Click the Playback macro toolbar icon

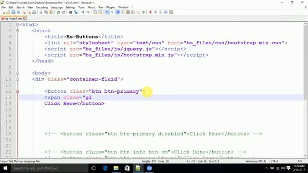(161, 12)
